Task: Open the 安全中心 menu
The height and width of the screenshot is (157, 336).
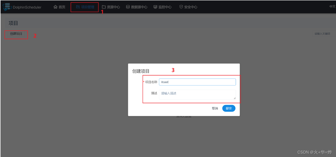Action: (188, 7)
